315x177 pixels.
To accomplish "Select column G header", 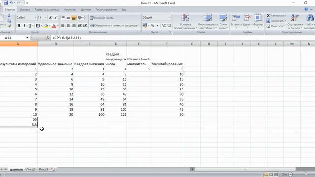I will 192,44.
